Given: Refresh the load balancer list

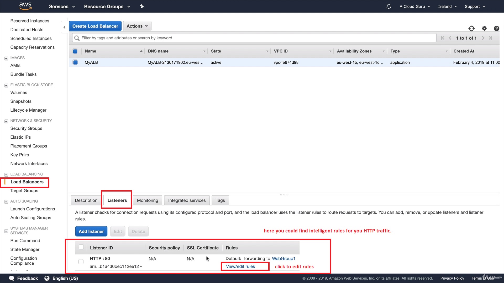Looking at the screenshot, I should pos(471,28).
